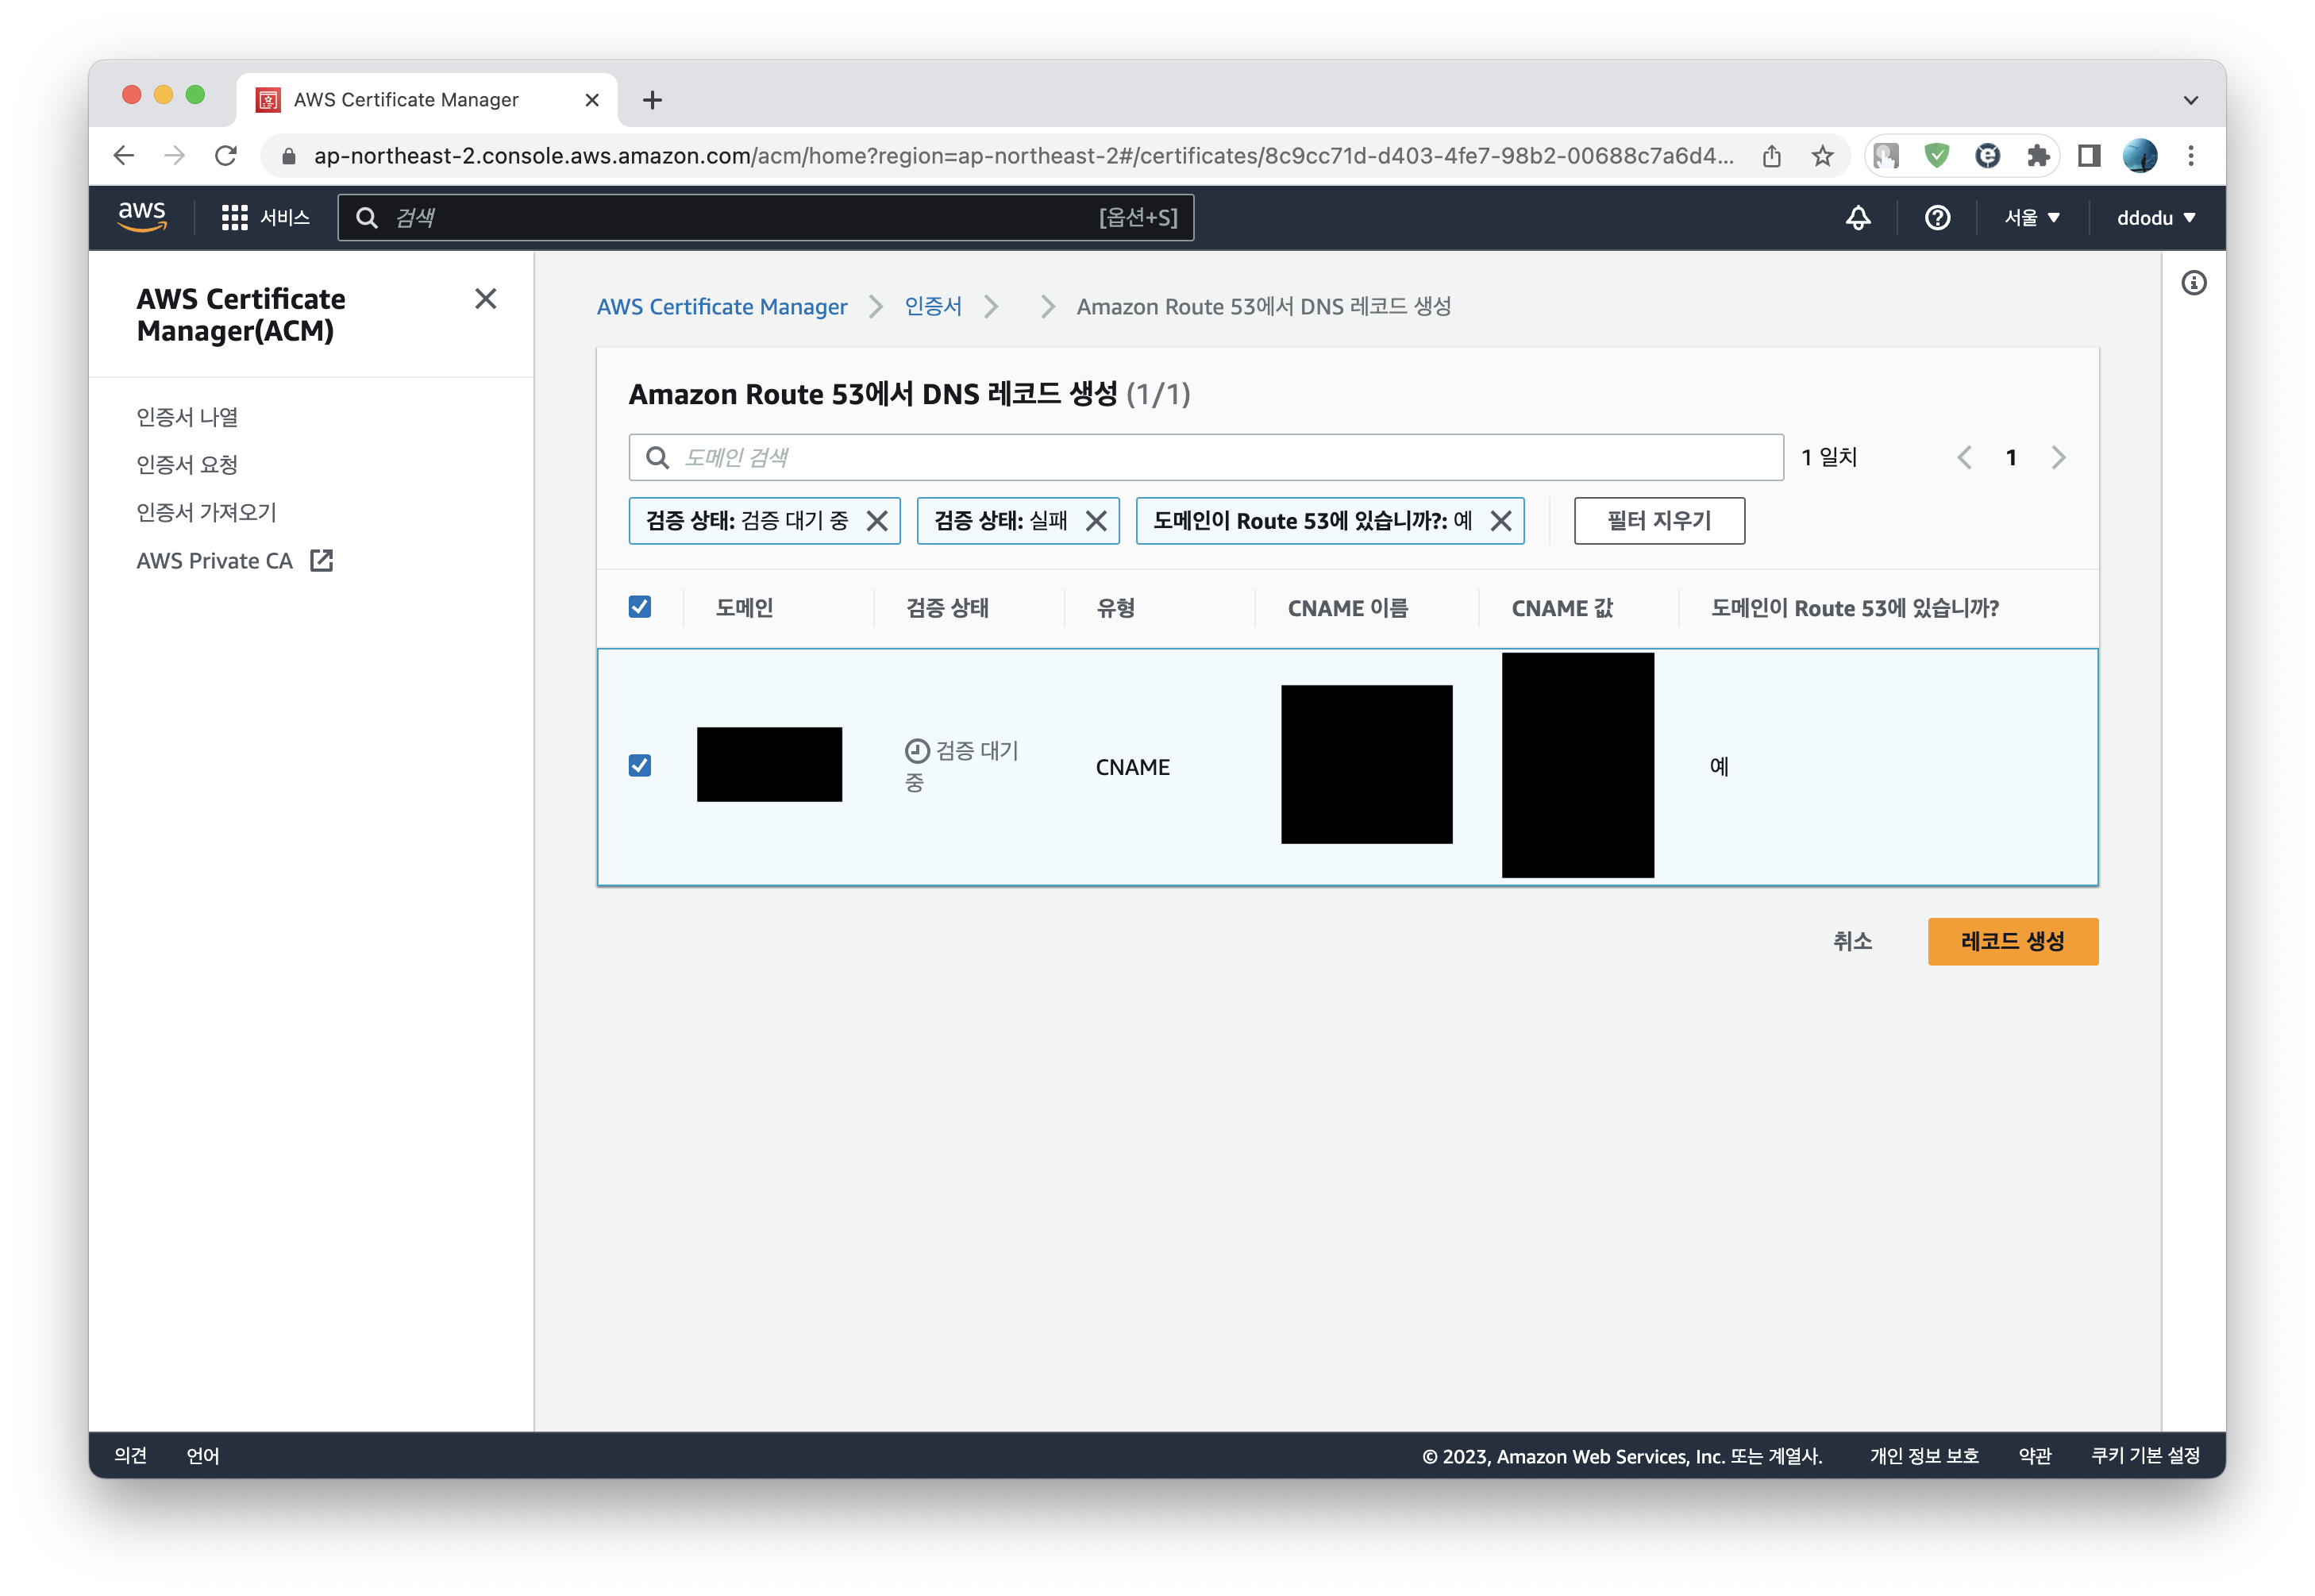
Task: Click the CNAME type cell
Action: 1133,767
